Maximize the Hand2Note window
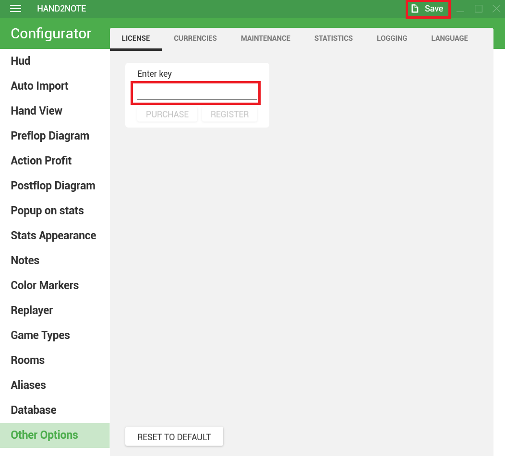This screenshot has width=505, height=456. point(478,9)
